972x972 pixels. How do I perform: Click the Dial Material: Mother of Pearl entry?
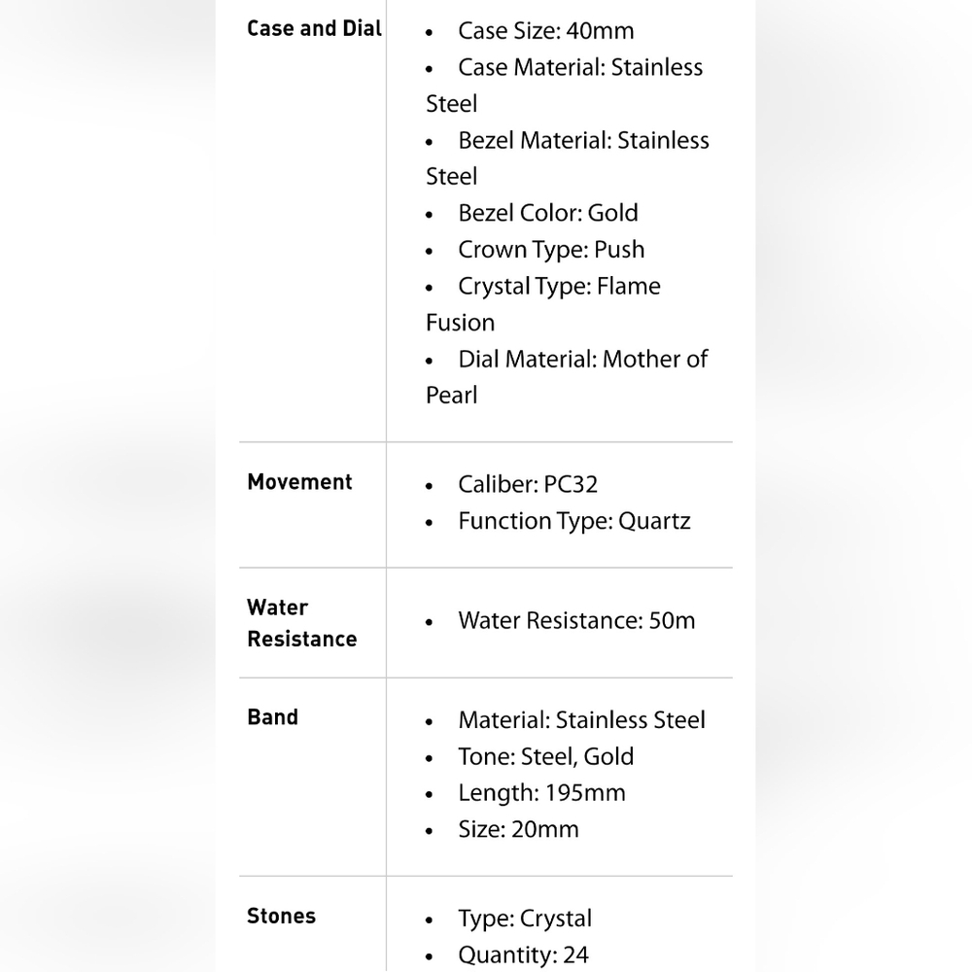click(568, 377)
